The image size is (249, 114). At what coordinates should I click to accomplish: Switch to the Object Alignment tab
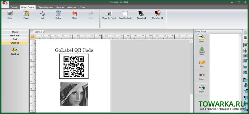point(46,7)
